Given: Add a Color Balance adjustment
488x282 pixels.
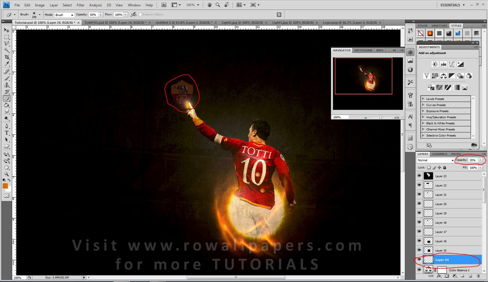Looking at the screenshot, I should (x=443, y=76).
